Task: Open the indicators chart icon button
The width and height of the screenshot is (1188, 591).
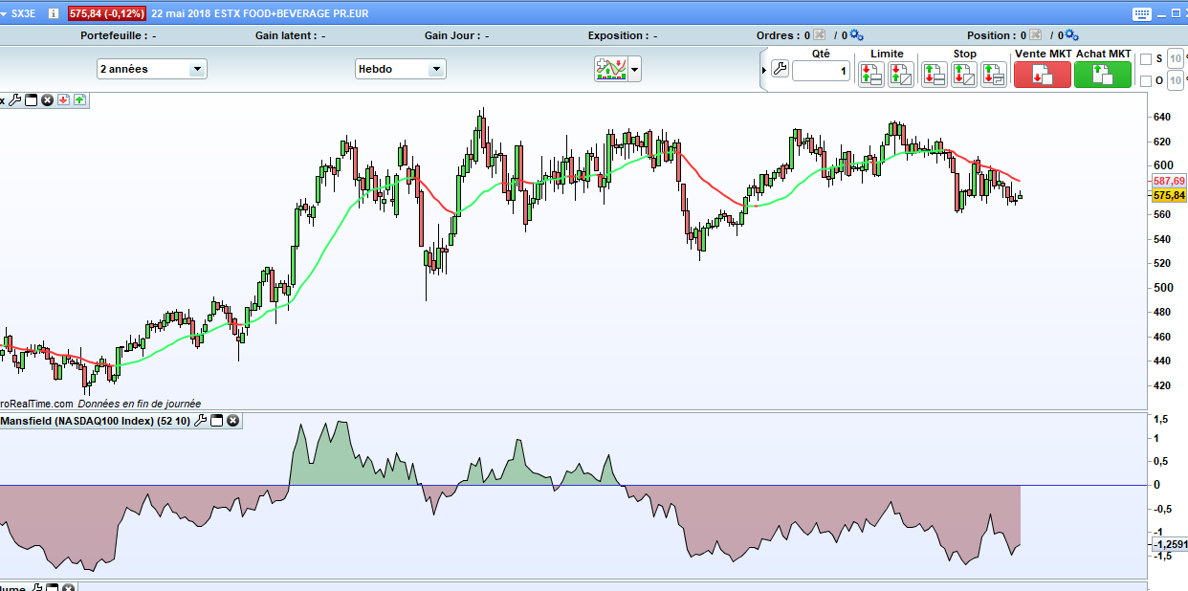Action: click(610, 69)
